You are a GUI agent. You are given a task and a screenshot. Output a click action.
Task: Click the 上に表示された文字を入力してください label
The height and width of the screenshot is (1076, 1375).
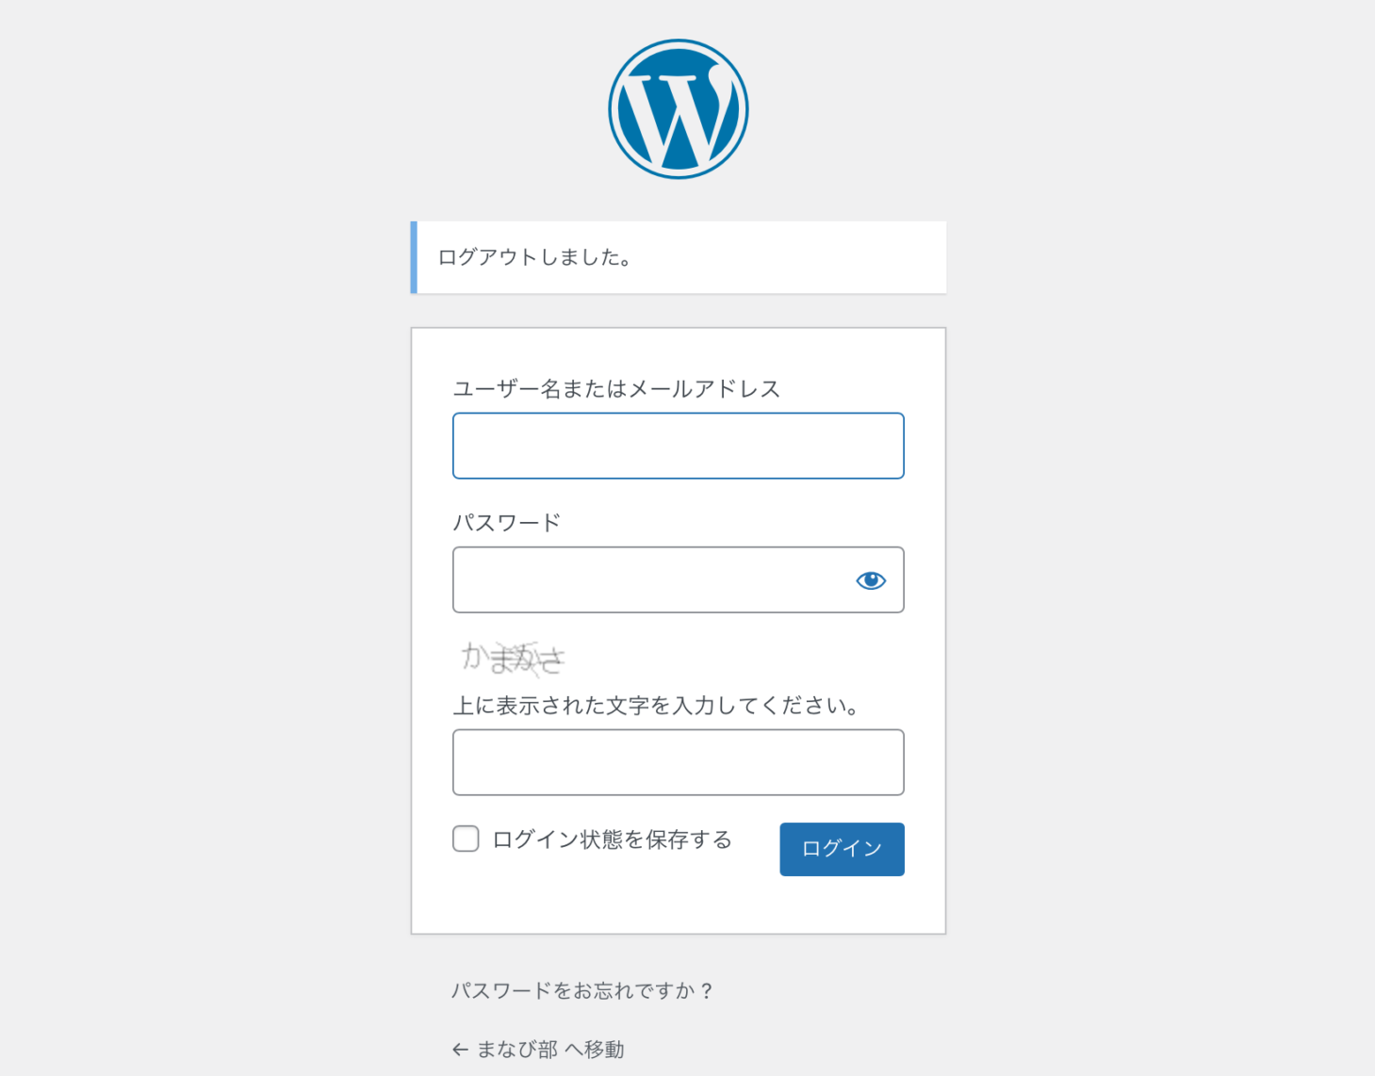[x=656, y=706]
